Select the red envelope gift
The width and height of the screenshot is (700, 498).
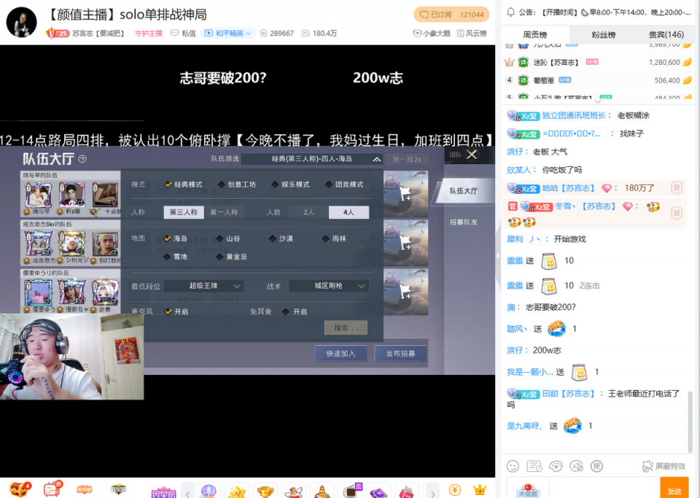click(406, 491)
